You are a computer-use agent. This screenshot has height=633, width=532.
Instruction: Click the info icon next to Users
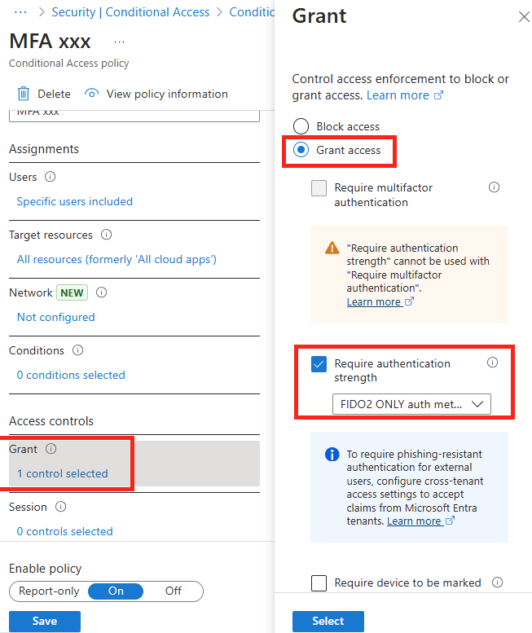(x=50, y=177)
